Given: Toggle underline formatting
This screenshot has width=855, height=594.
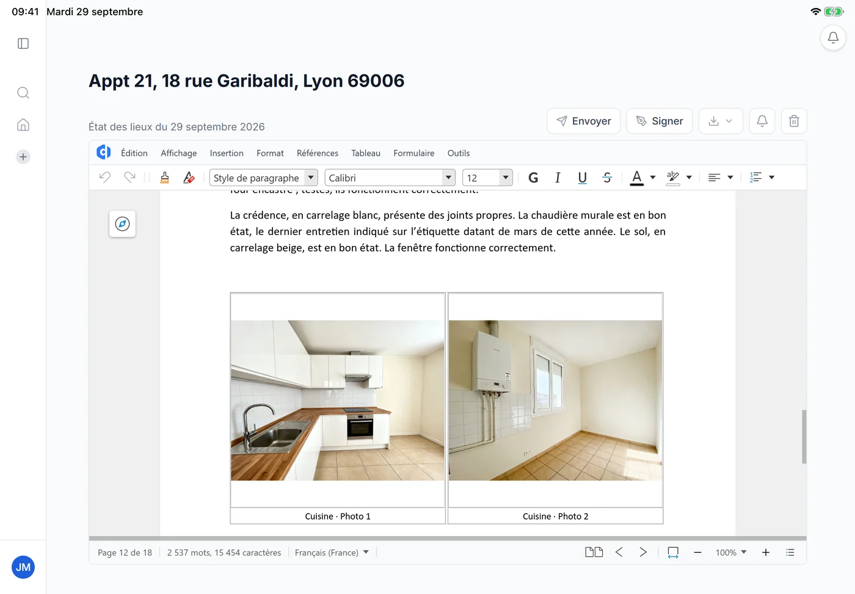Looking at the screenshot, I should [x=583, y=178].
